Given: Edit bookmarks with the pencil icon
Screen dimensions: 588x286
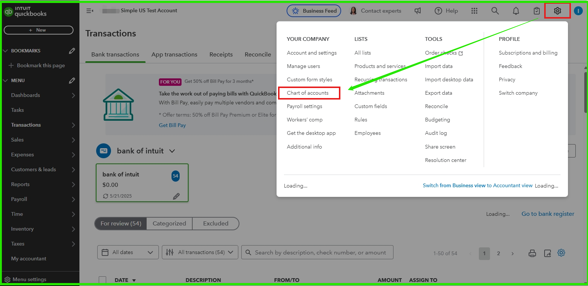Looking at the screenshot, I should [72, 51].
